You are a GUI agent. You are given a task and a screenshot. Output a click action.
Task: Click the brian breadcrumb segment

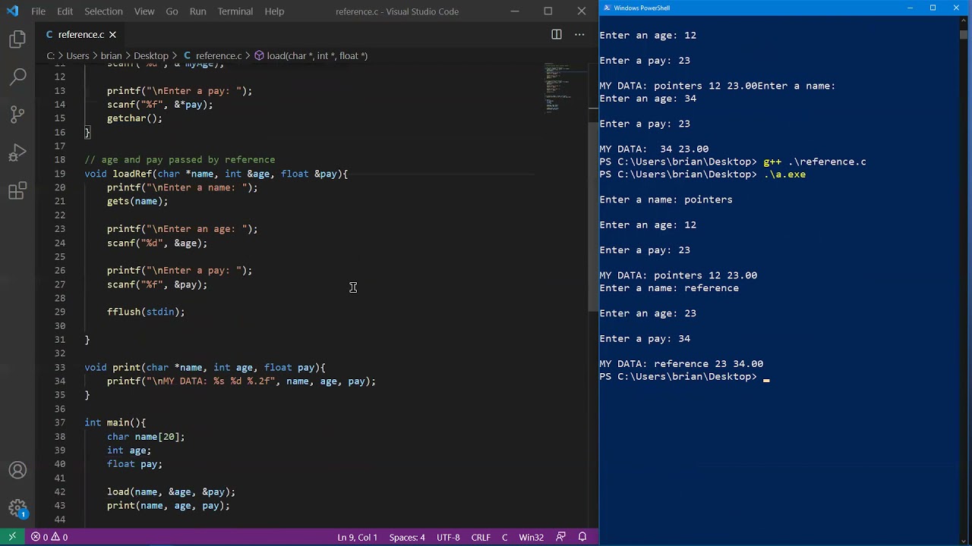(x=111, y=55)
